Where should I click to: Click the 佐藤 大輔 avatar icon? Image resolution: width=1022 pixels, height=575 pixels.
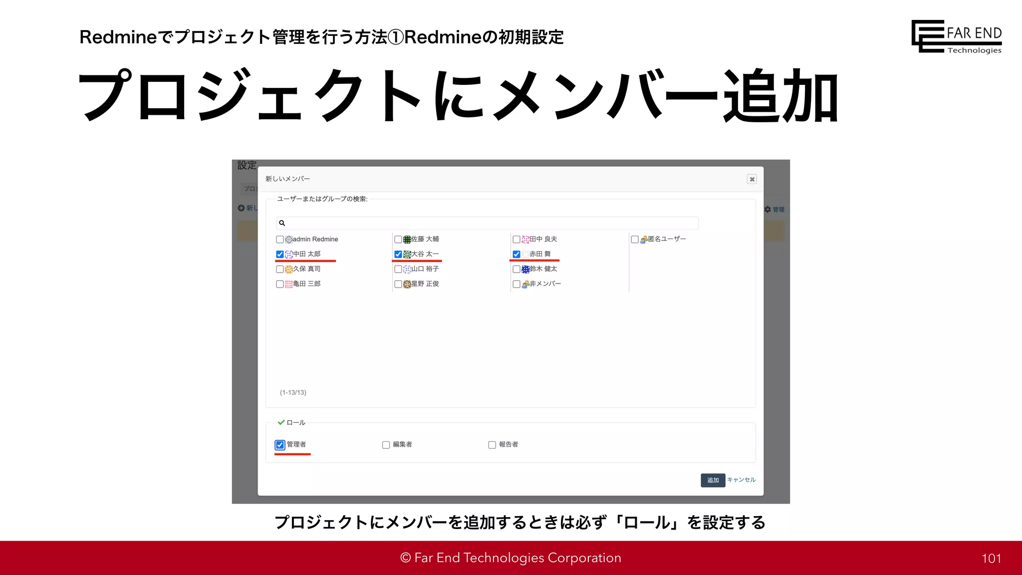pos(407,240)
